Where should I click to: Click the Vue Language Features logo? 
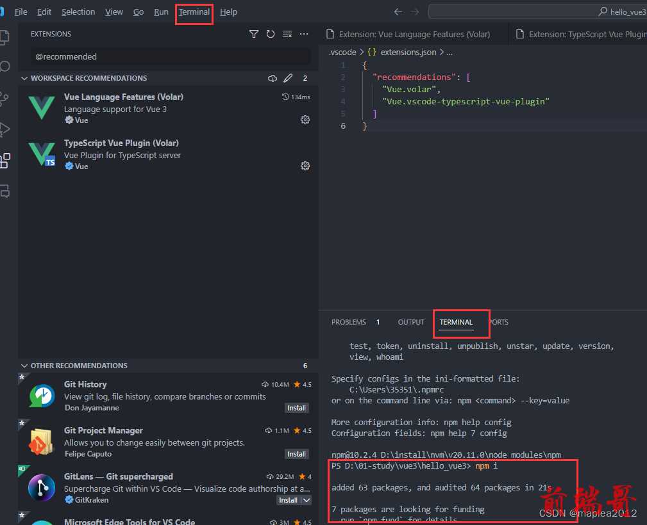[42, 108]
